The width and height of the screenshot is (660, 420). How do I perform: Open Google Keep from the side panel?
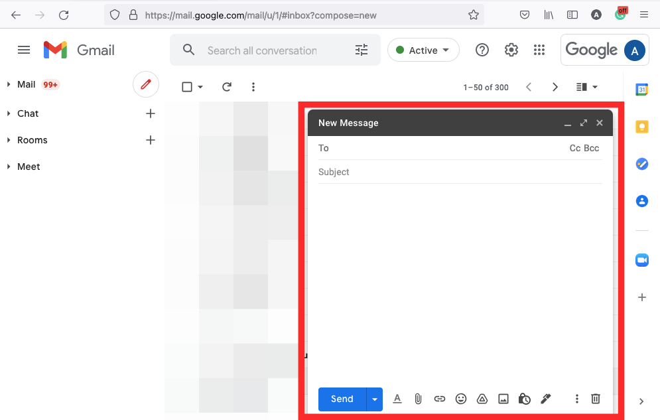tap(641, 126)
